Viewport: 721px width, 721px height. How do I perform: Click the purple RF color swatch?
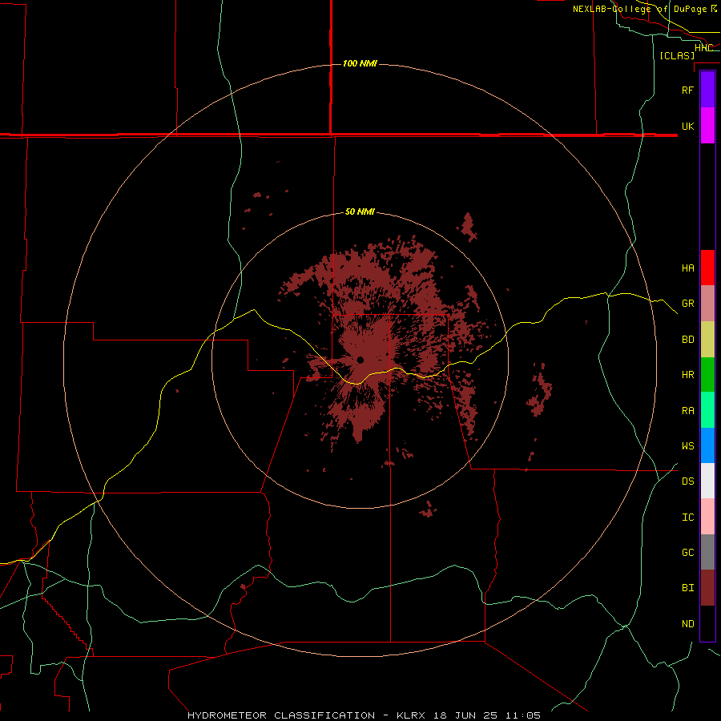pos(707,90)
